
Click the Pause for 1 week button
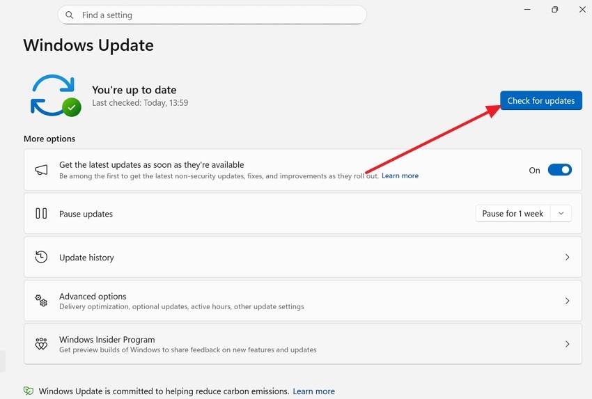[513, 213]
